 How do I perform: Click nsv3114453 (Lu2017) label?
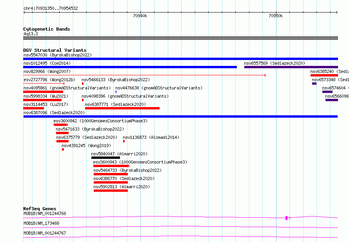point(46,104)
